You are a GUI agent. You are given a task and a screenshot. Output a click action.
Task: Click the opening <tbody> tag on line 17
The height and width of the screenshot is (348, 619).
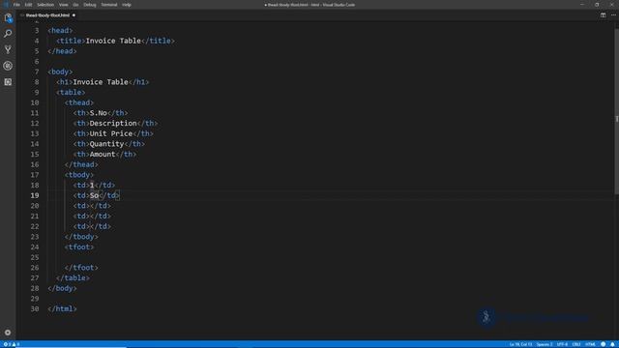(79, 175)
